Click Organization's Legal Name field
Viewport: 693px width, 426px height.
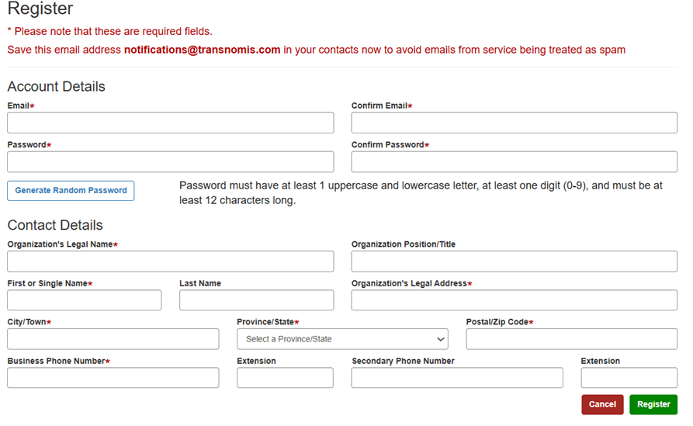coord(170,261)
